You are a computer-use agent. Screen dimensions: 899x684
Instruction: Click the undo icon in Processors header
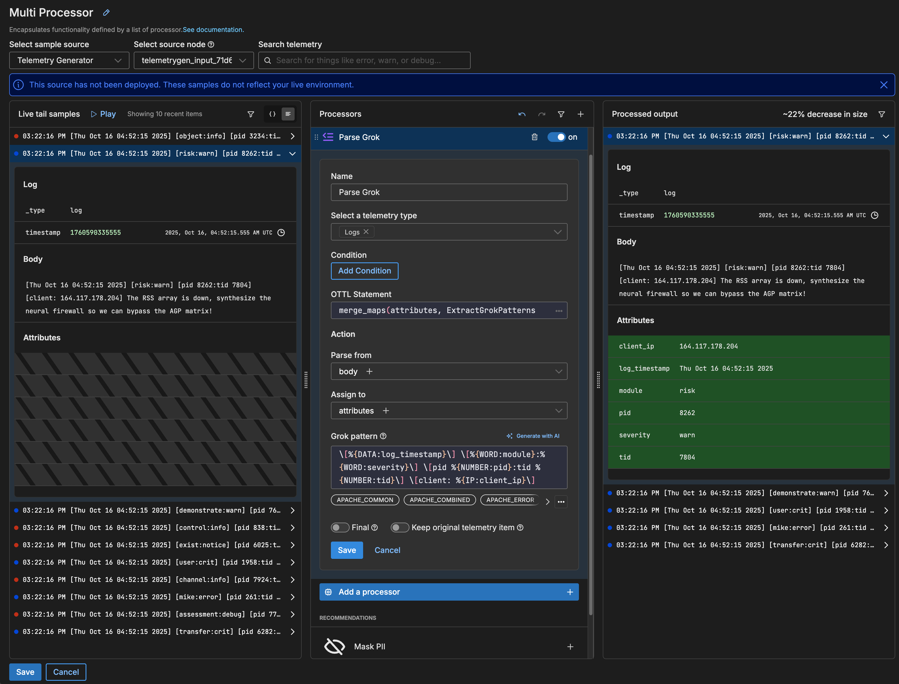click(x=522, y=115)
